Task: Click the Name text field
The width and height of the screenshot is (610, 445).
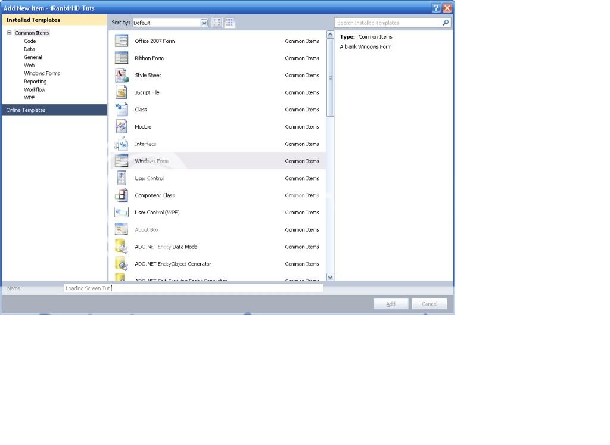Action: [x=193, y=288]
